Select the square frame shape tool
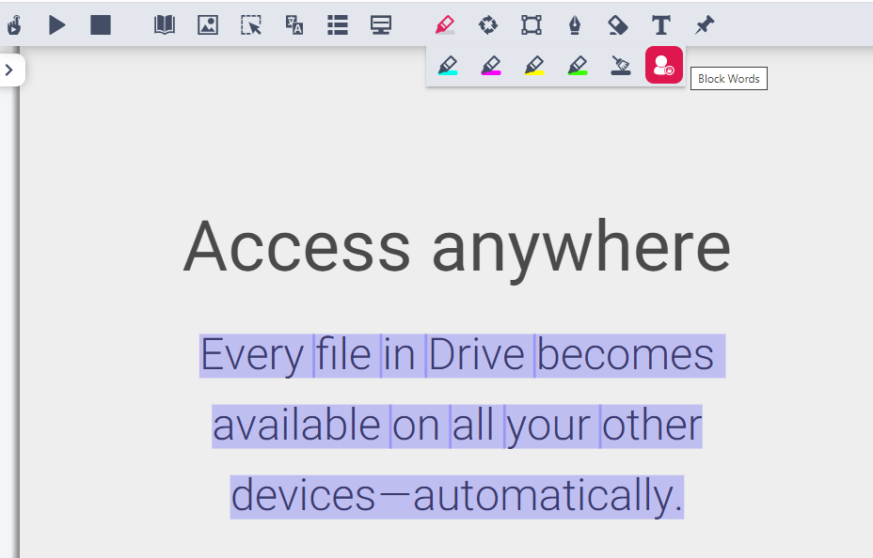 click(x=532, y=25)
